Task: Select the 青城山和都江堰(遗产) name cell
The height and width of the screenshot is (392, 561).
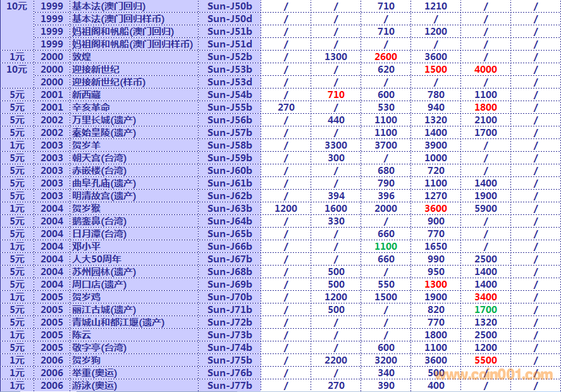Action: pyautogui.click(x=118, y=322)
